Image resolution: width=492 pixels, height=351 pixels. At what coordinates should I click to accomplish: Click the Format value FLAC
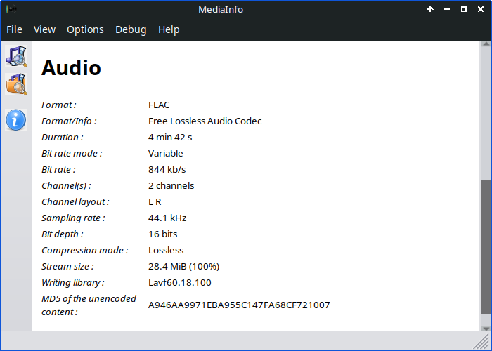click(x=159, y=105)
